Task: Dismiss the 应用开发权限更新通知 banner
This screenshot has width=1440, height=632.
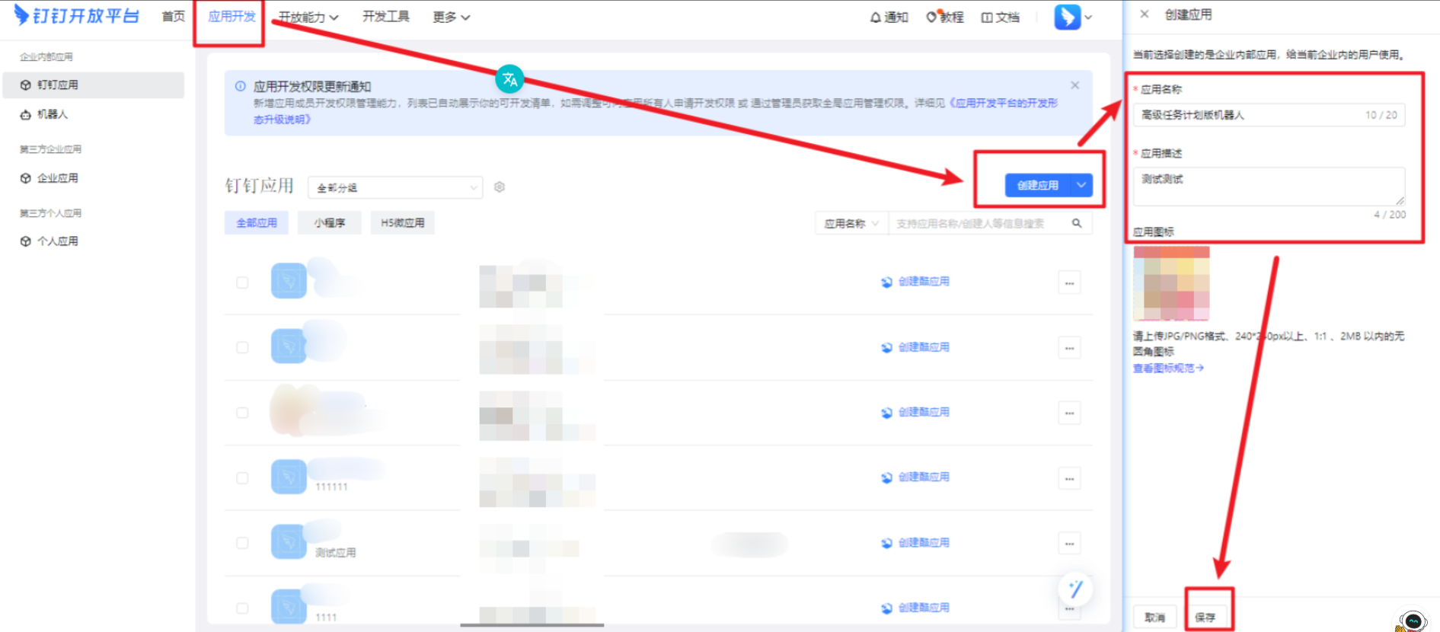Action: click(1074, 85)
